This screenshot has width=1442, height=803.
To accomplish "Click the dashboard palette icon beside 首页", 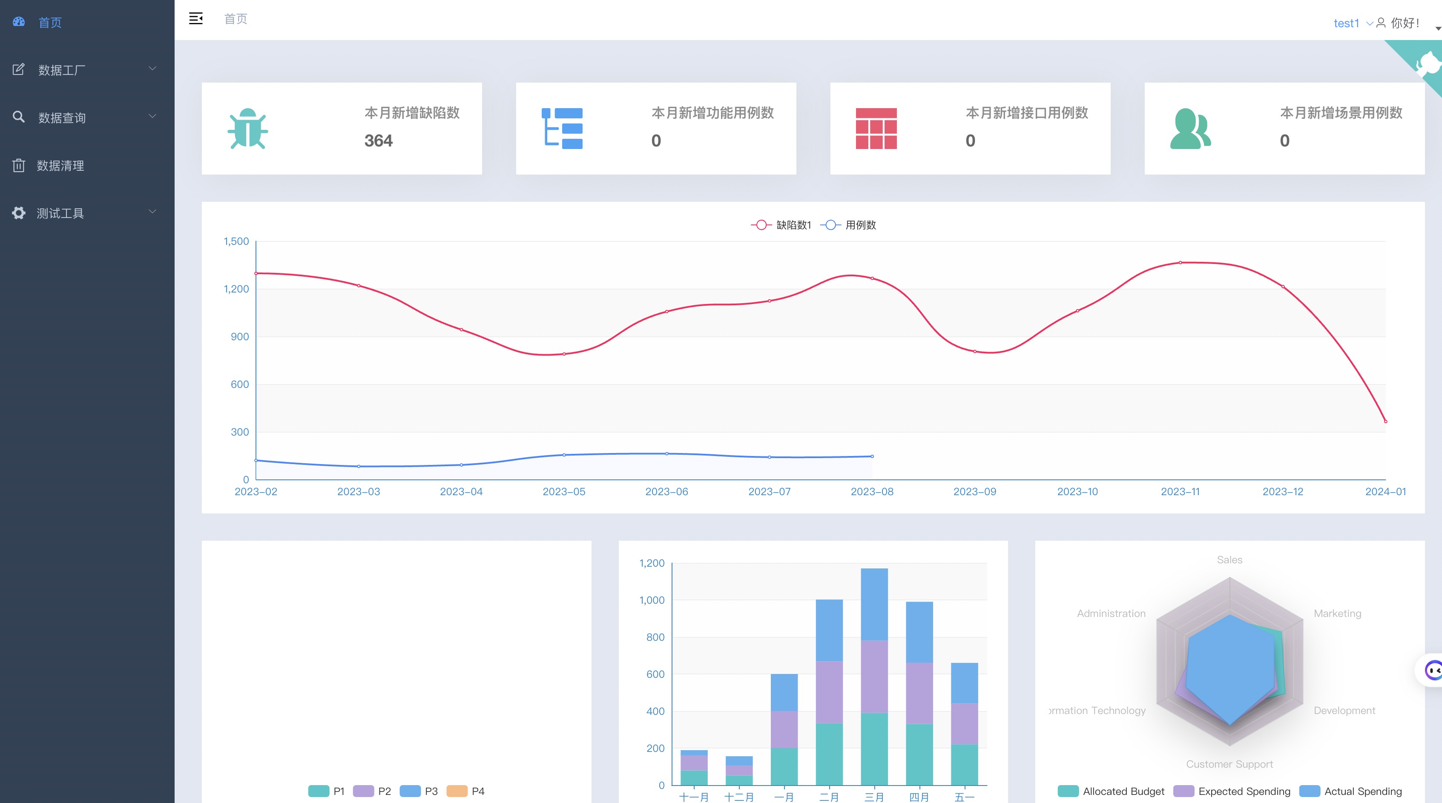I will tap(18, 22).
